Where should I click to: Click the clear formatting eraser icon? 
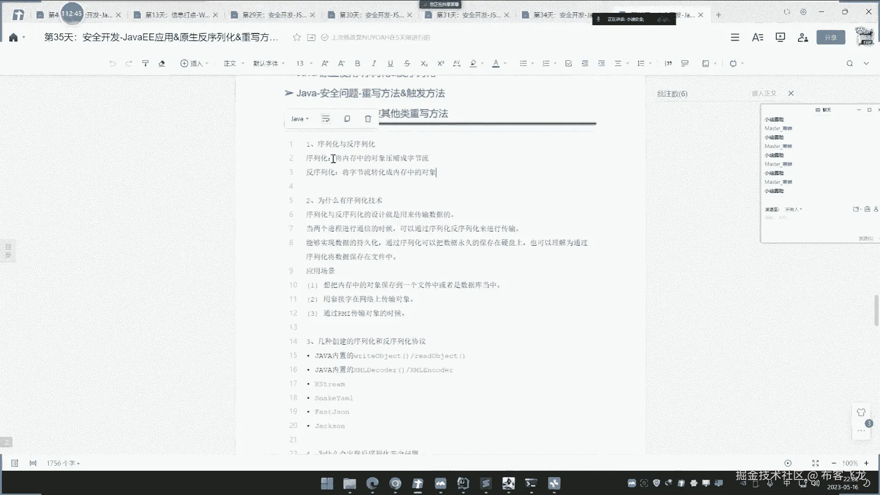162,64
